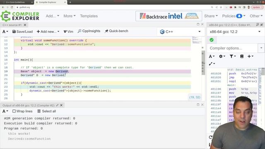Open the Add... dropdown menu
Screen dimensions: 265x149
tap(53, 16)
